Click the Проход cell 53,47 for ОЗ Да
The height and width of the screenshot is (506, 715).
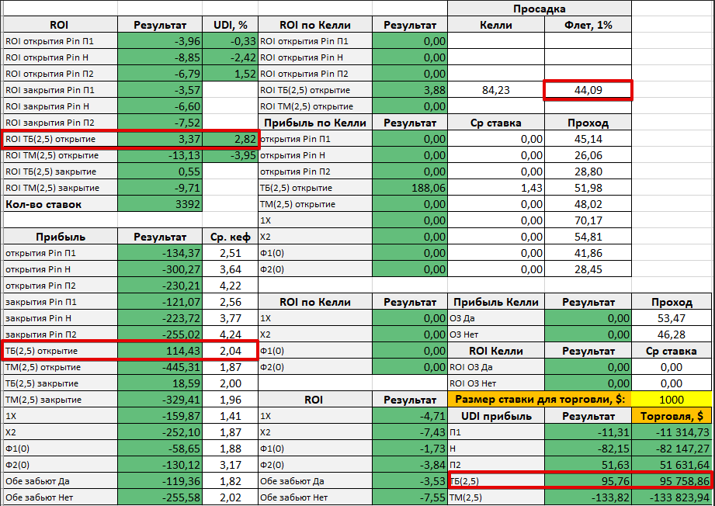pos(672,318)
